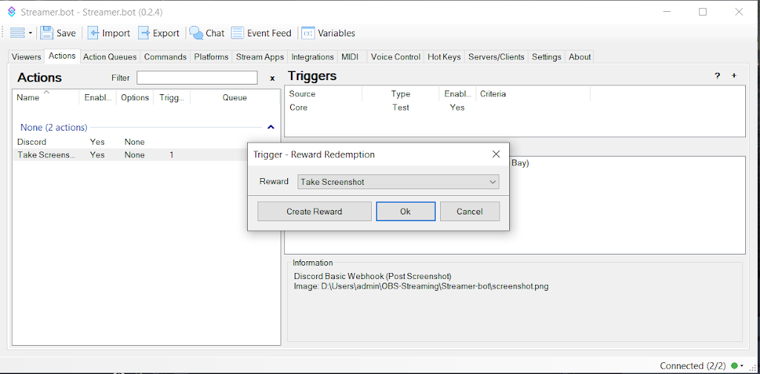Viewport: 760px width, 374px height.
Task: Clear the filter with the x icon
Action: (x=272, y=78)
